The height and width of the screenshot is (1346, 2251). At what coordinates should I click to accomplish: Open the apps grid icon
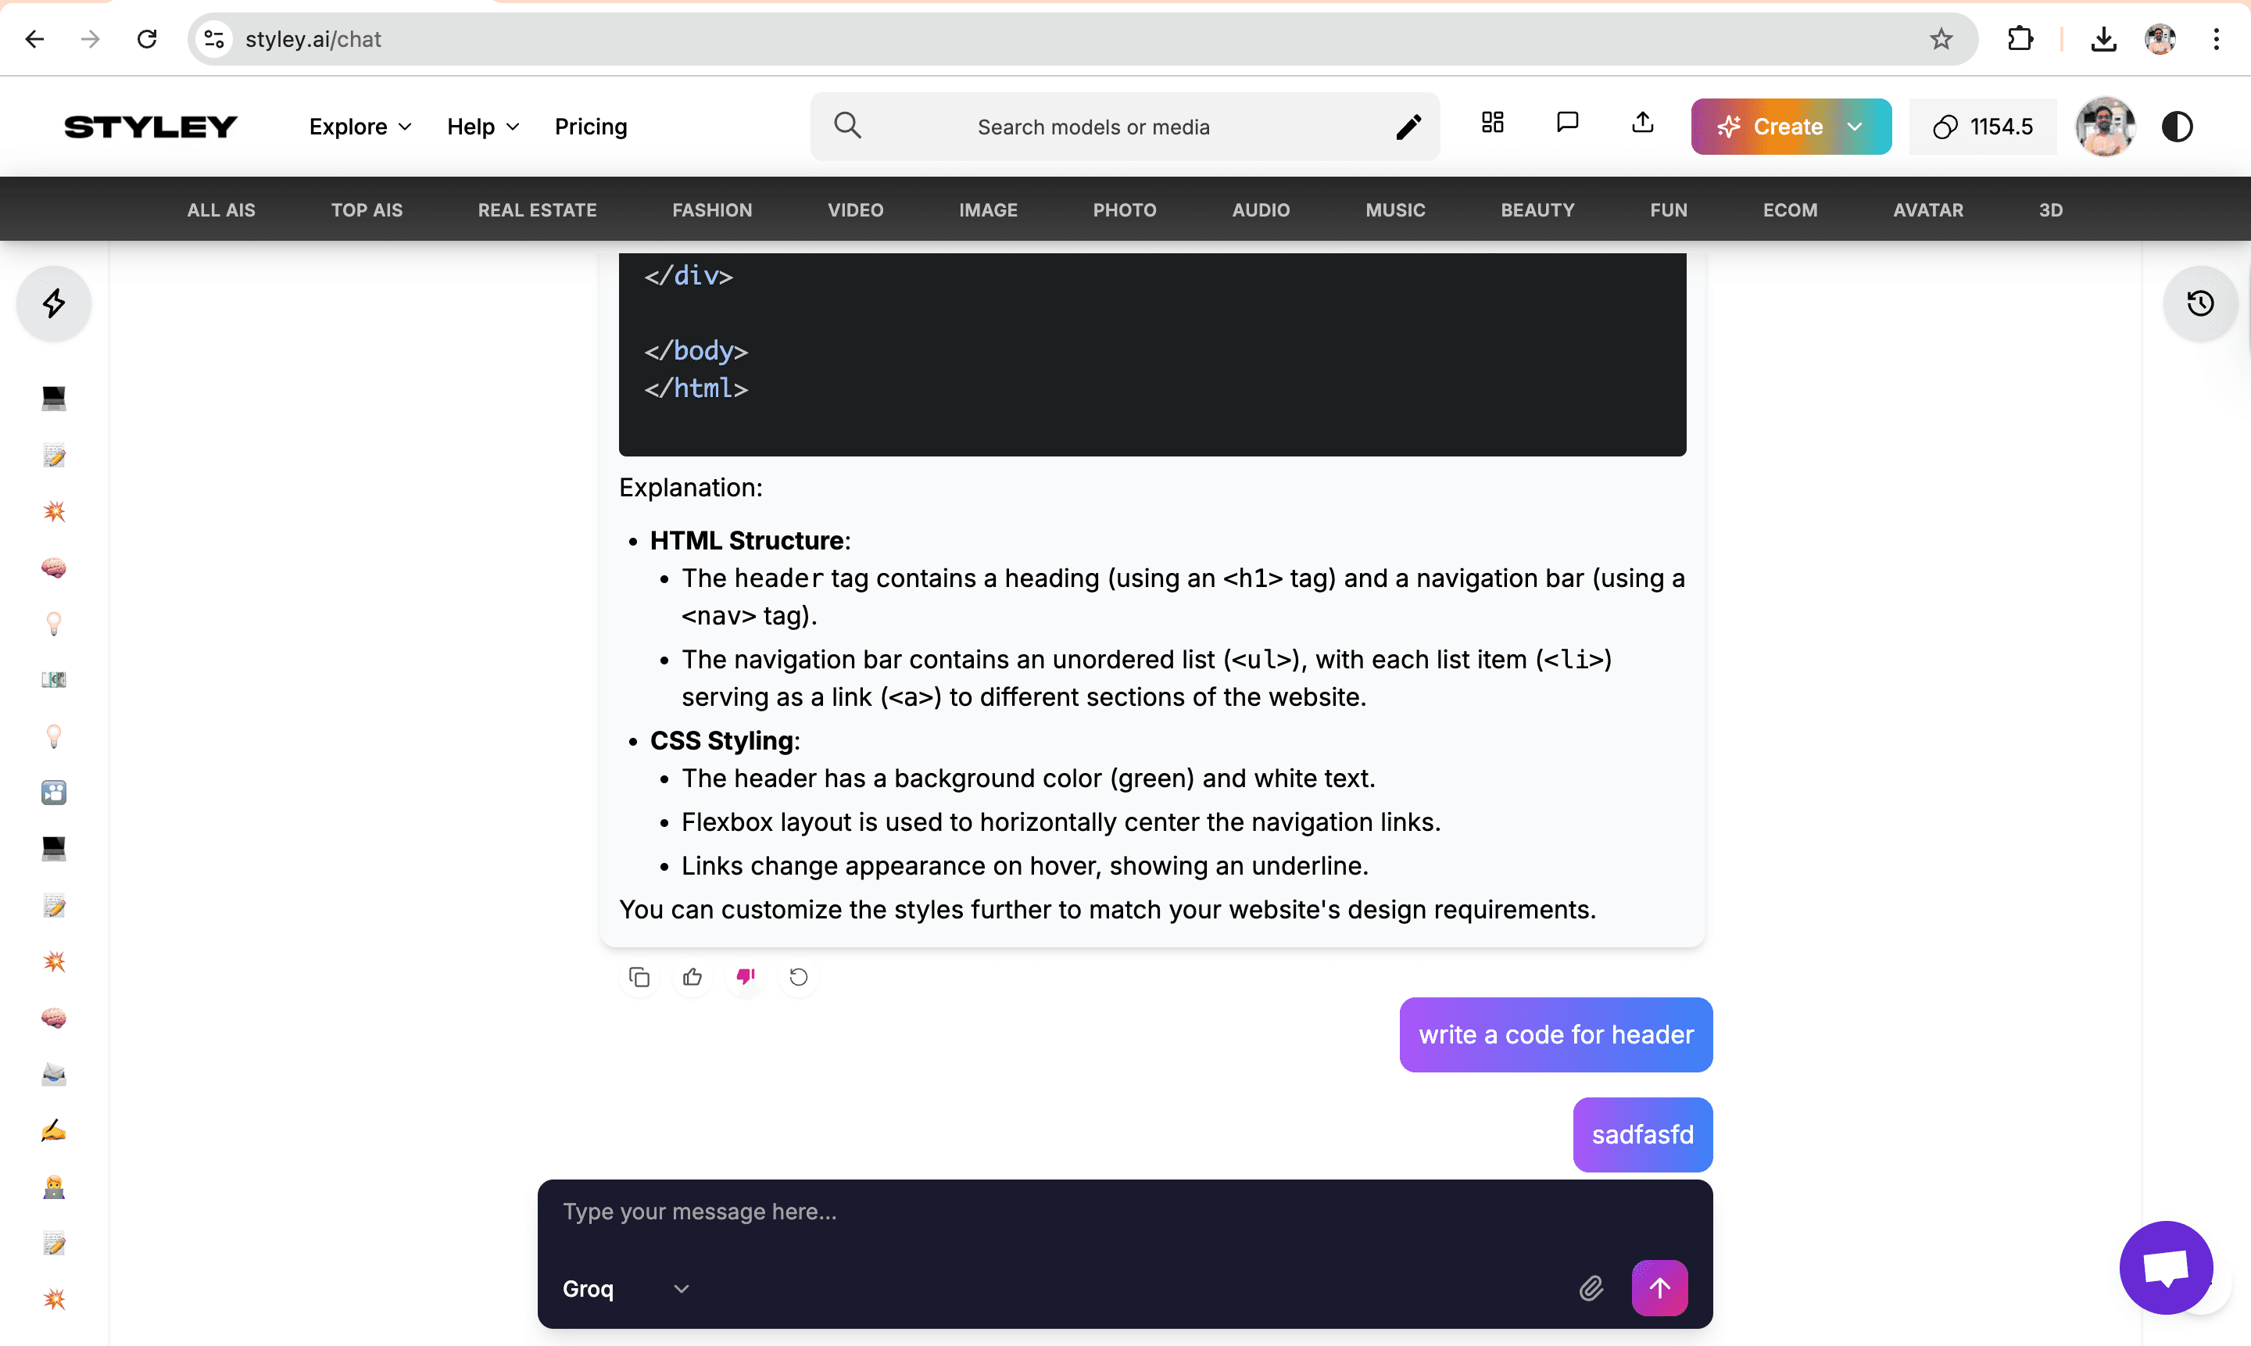click(x=1493, y=123)
